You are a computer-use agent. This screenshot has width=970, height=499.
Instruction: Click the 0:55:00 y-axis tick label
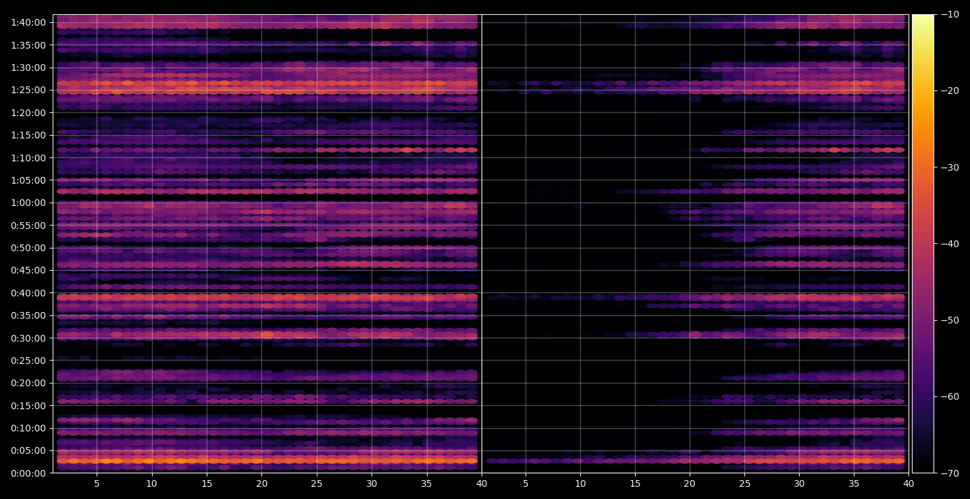(x=28, y=226)
